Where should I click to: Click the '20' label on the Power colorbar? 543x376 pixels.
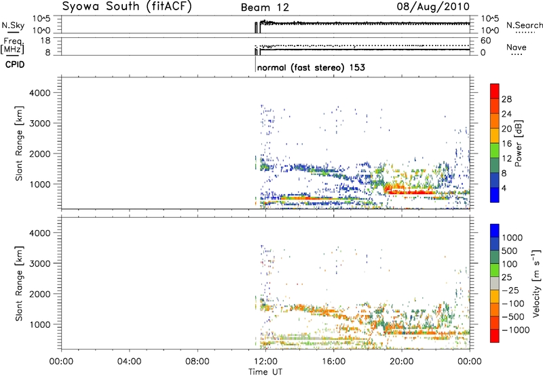click(x=506, y=129)
